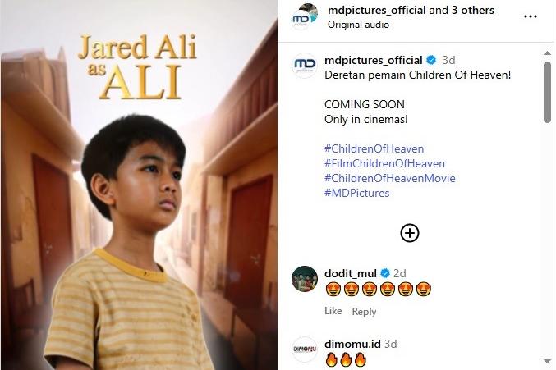Click dodit_mul's profile avatar

point(305,279)
